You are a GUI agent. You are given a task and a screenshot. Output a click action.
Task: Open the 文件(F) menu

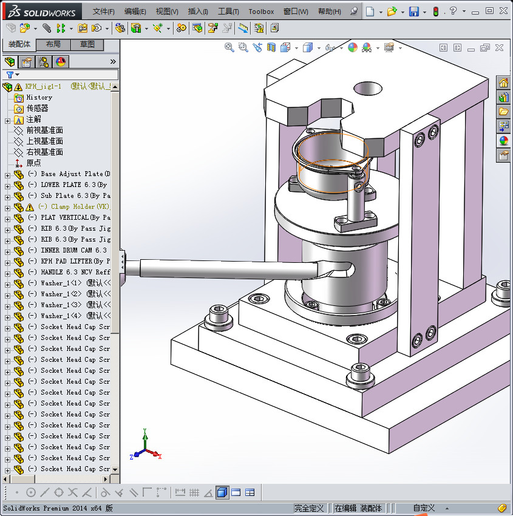coord(104,12)
